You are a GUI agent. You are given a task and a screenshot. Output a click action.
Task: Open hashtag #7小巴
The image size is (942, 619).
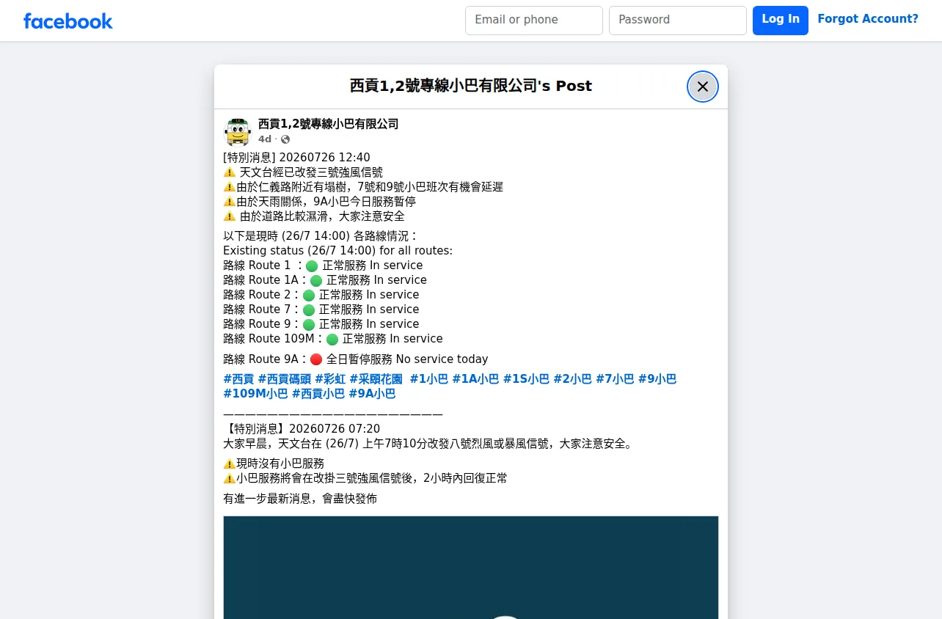click(615, 379)
